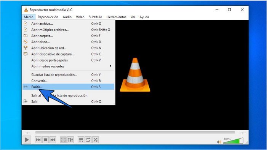Open the Medio menu
The width and height of the screenshot is (267, 150).
[29, 17]
